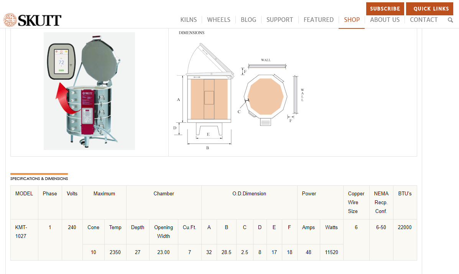Click the 28.5 dimension value
Screen dimensions: 459x274
click(226, 252)
